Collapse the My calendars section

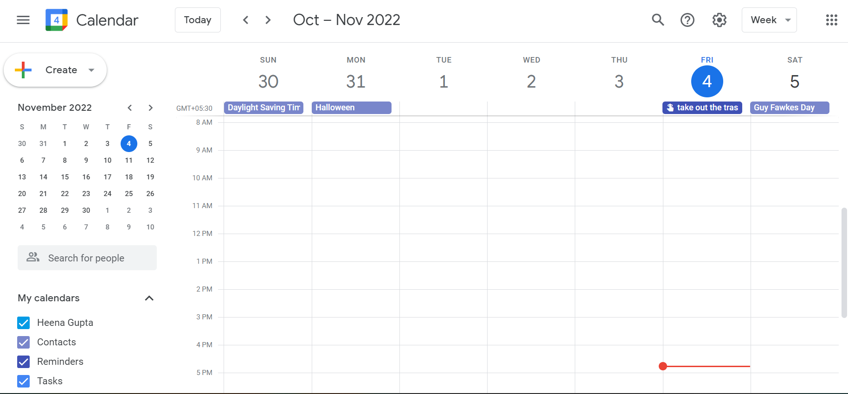click(149, 298)
